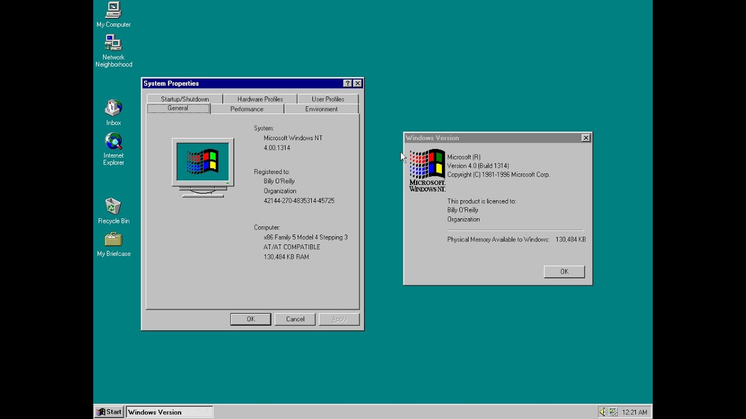Image resolution: width=746 pixels, height=419 pixels.
Task: Click the 'AT/AT COMPATIBLE' text
Action: pos(292,247)
